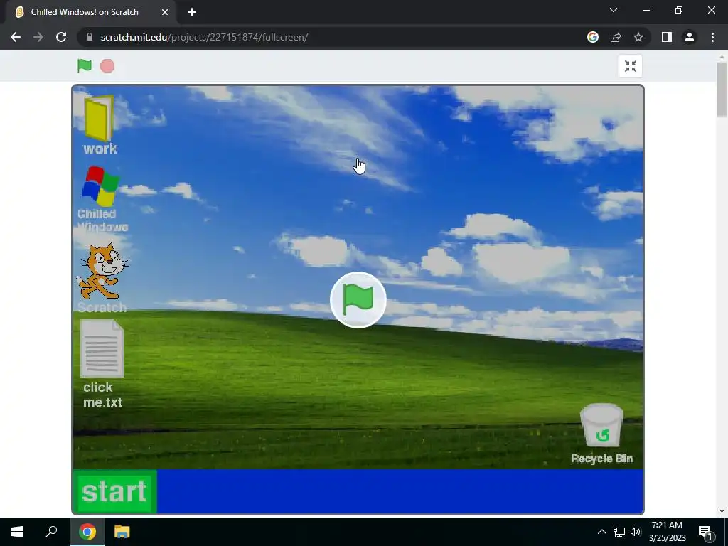
Task: Reload the page with the refresh icon
Action: [61, 37]
